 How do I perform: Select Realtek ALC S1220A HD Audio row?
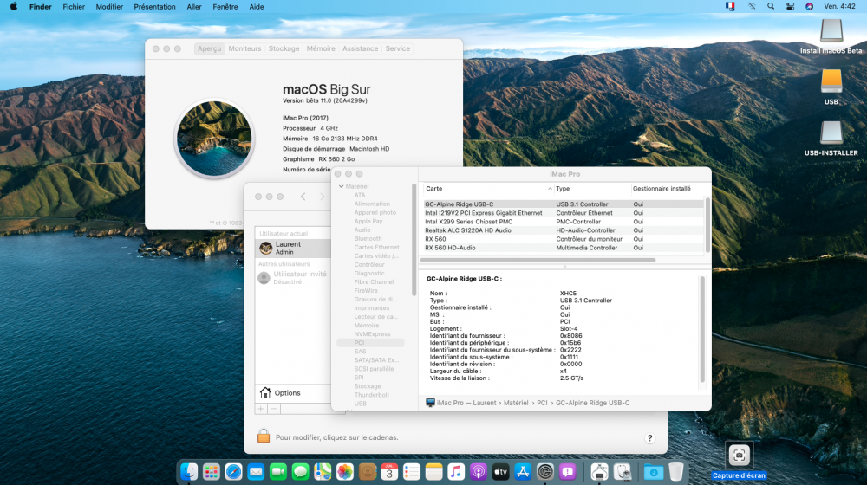[x=564, y=230]
